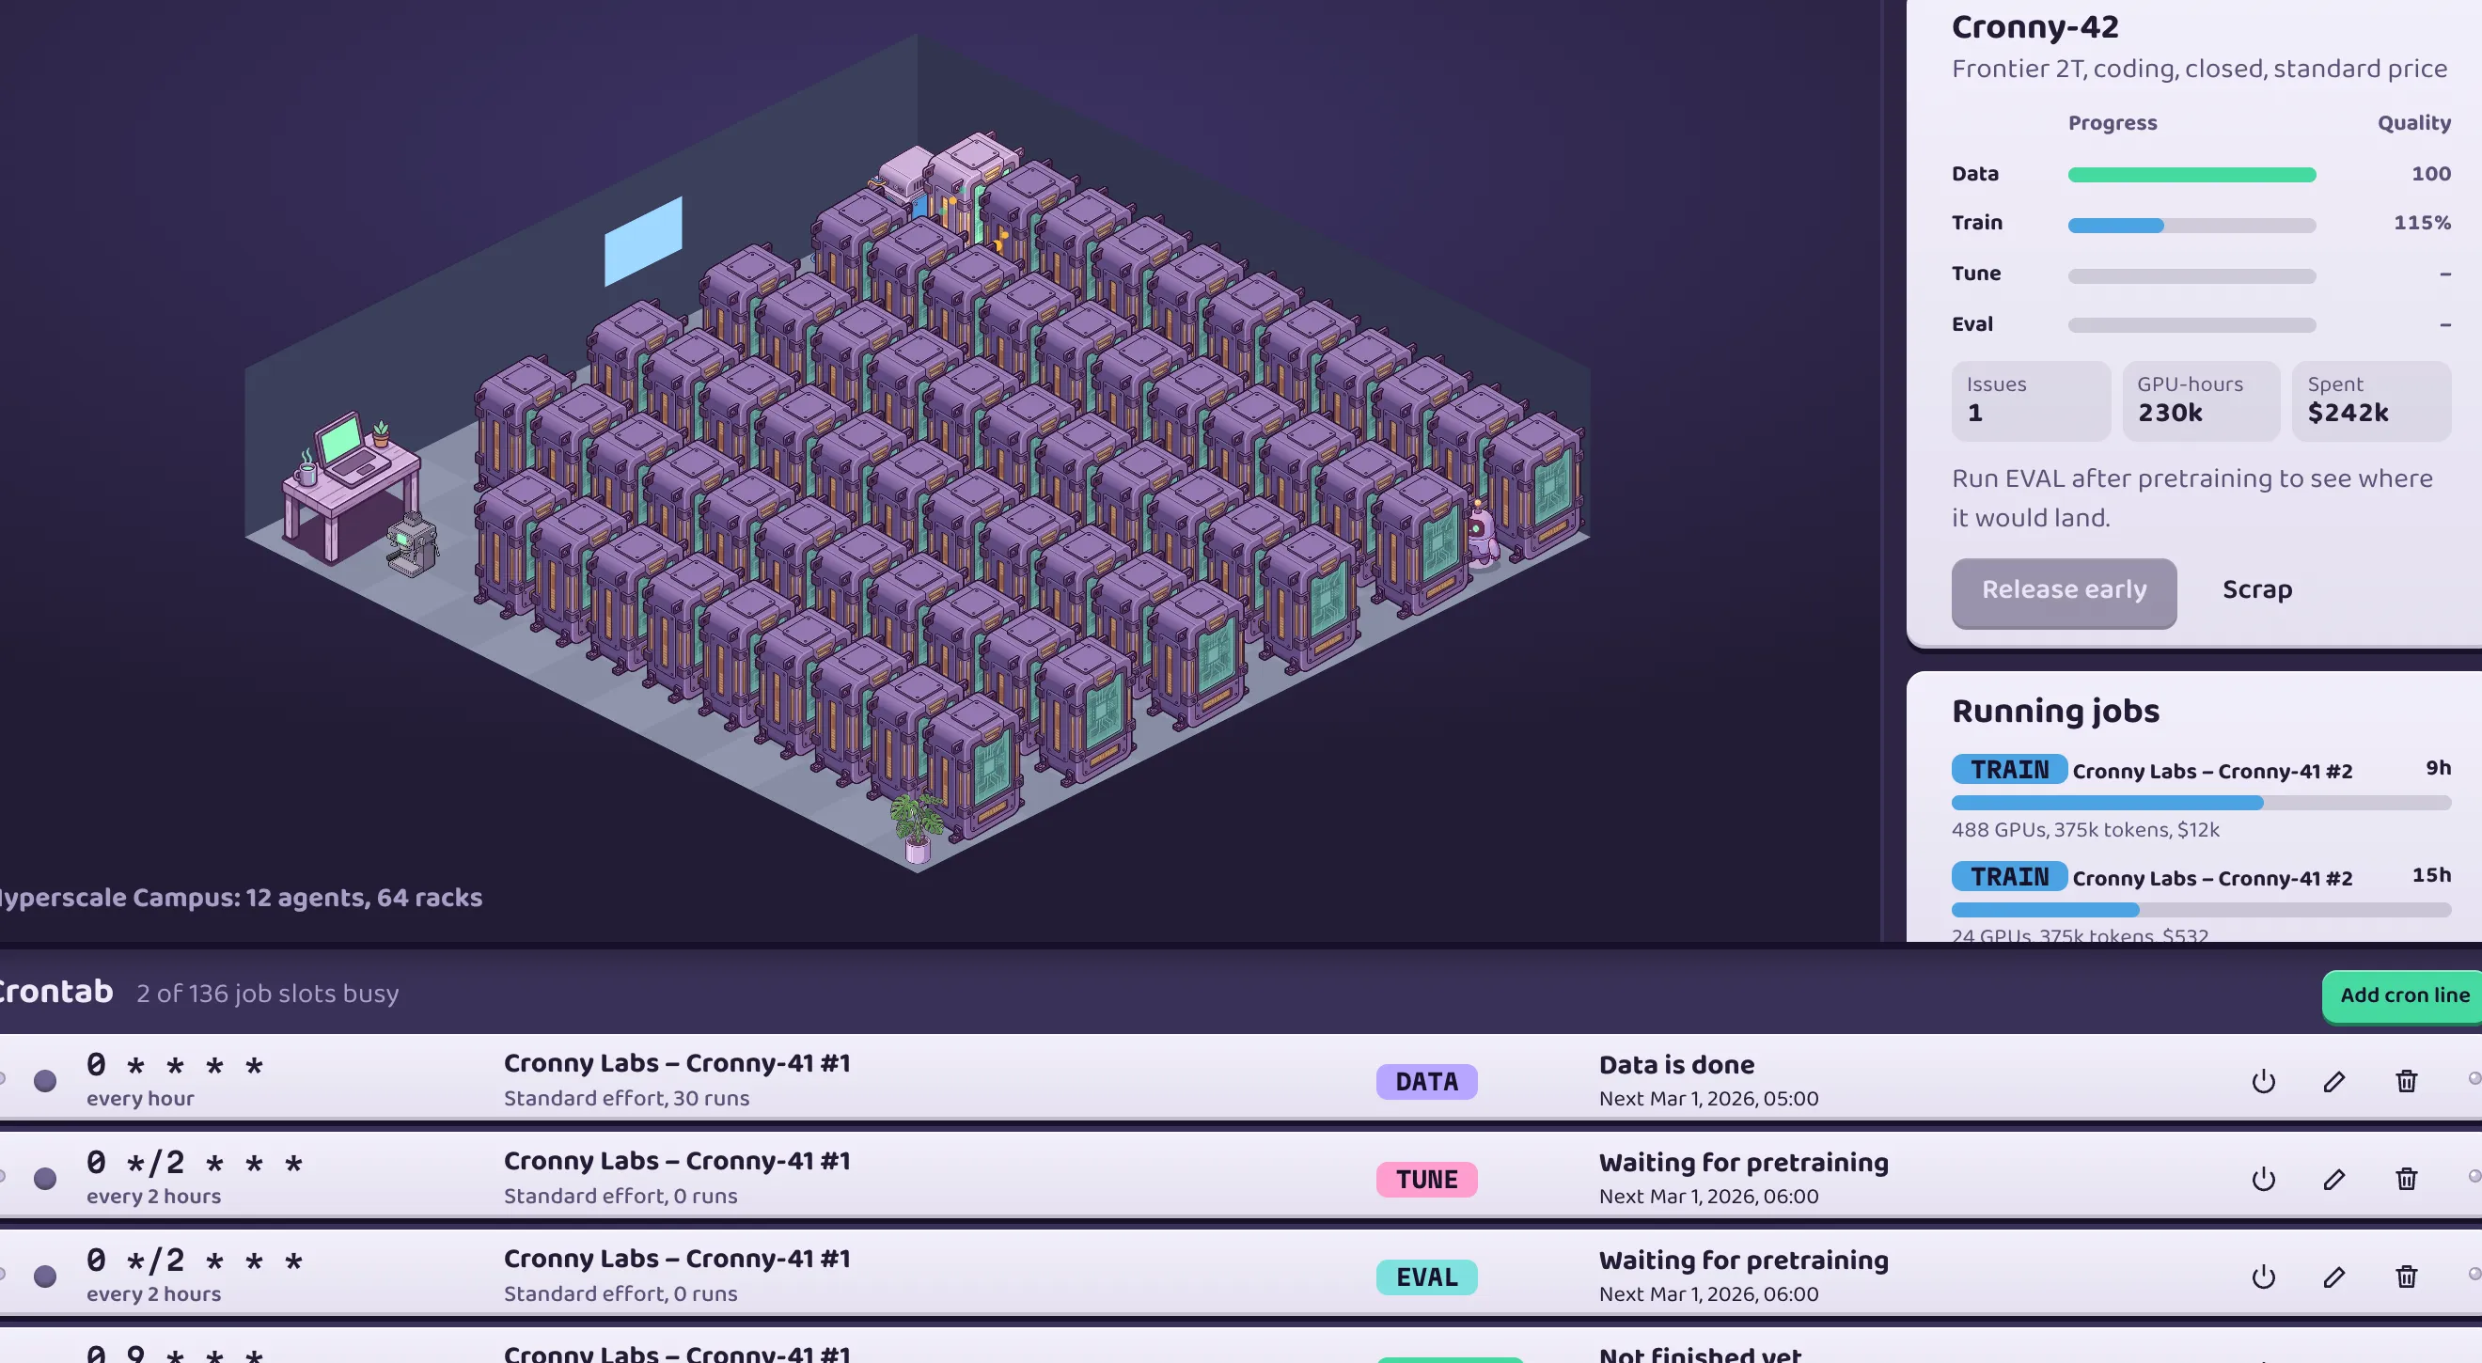Toggle power on the TUNE cron row

click(2263, 1179)
